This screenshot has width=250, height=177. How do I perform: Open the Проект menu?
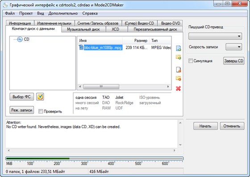point(26,13)
